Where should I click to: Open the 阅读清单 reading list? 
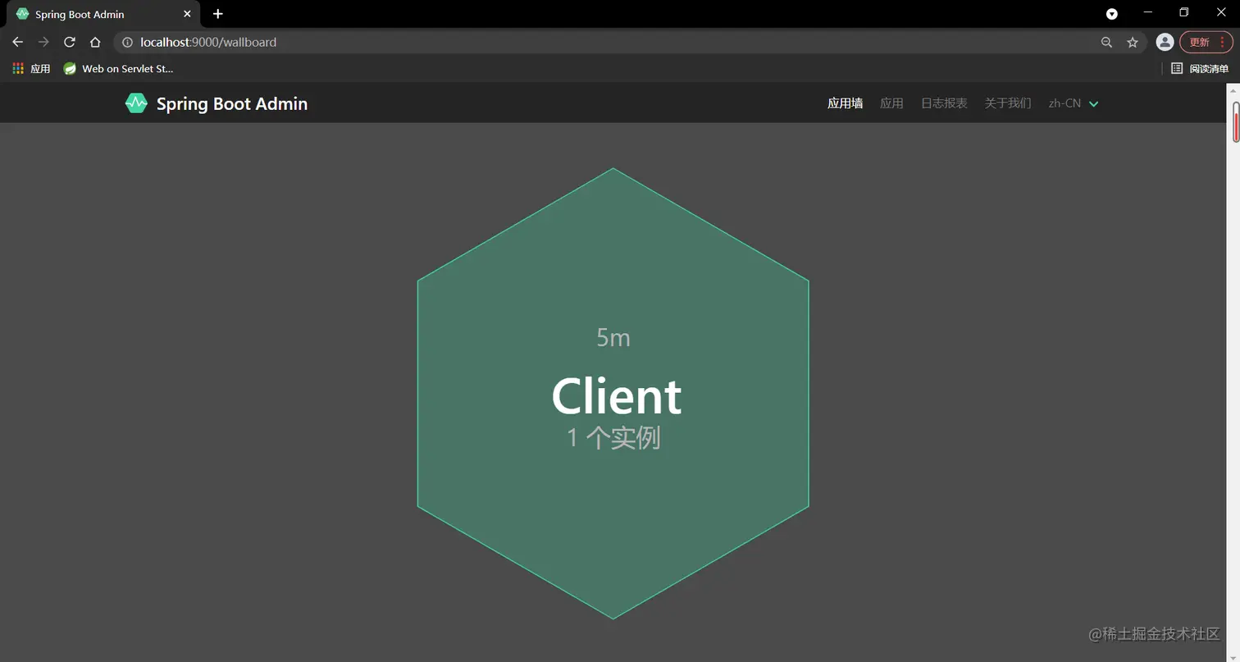(1201, 69)
